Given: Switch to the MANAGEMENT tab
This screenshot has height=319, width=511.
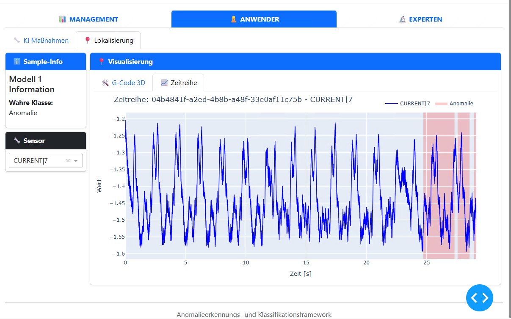Looking at the screenshot, I should click(x=88, y=19).
